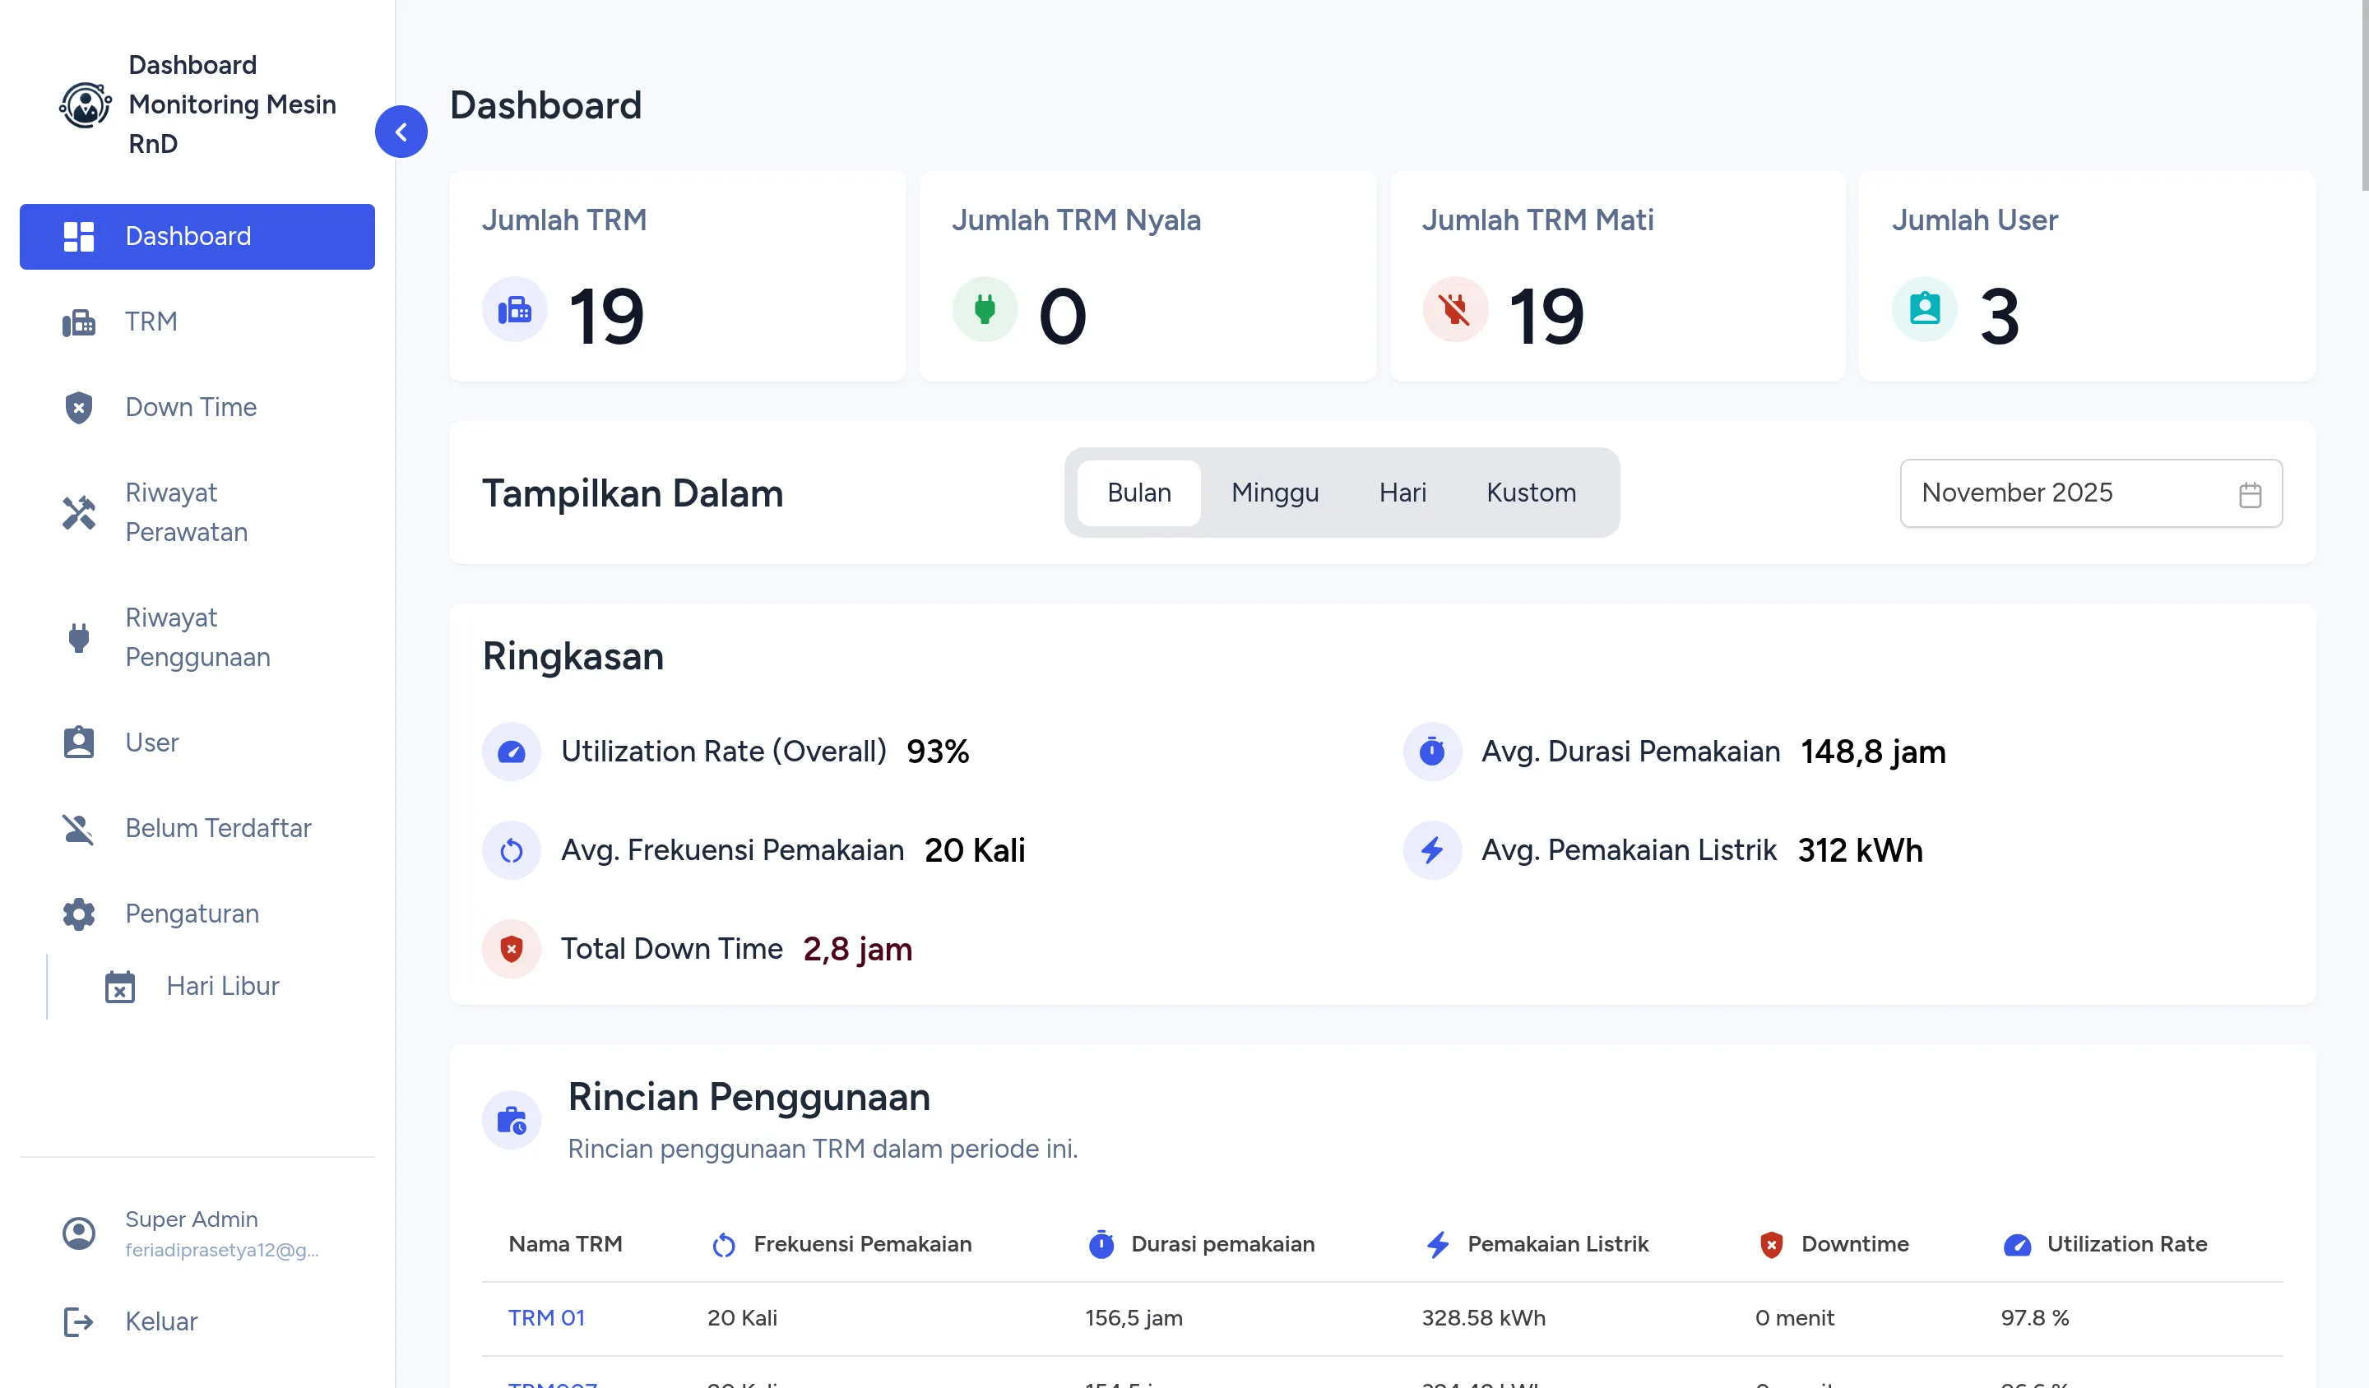Switch to Kustom view tab
The height and width of the screenshot is (1388, 2369).
tap(1531, 493)
